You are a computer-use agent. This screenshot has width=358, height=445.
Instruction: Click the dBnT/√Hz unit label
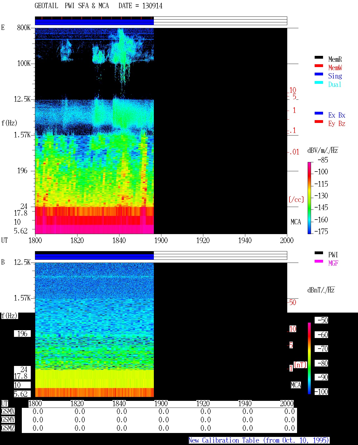[x=321, y=290]
